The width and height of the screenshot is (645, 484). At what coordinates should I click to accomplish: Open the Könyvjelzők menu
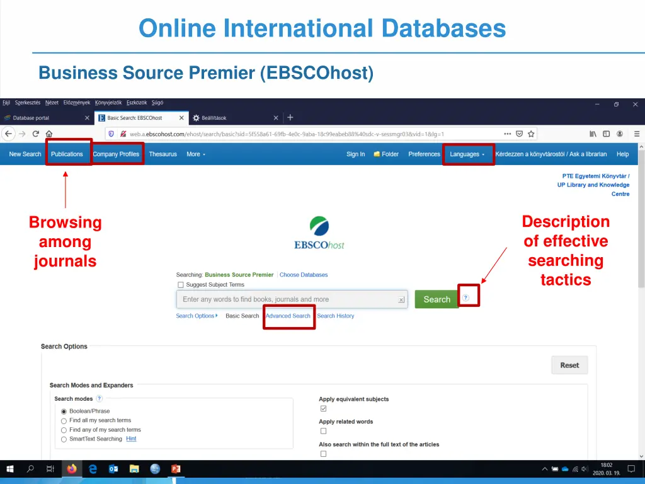[x=108, y=103]
